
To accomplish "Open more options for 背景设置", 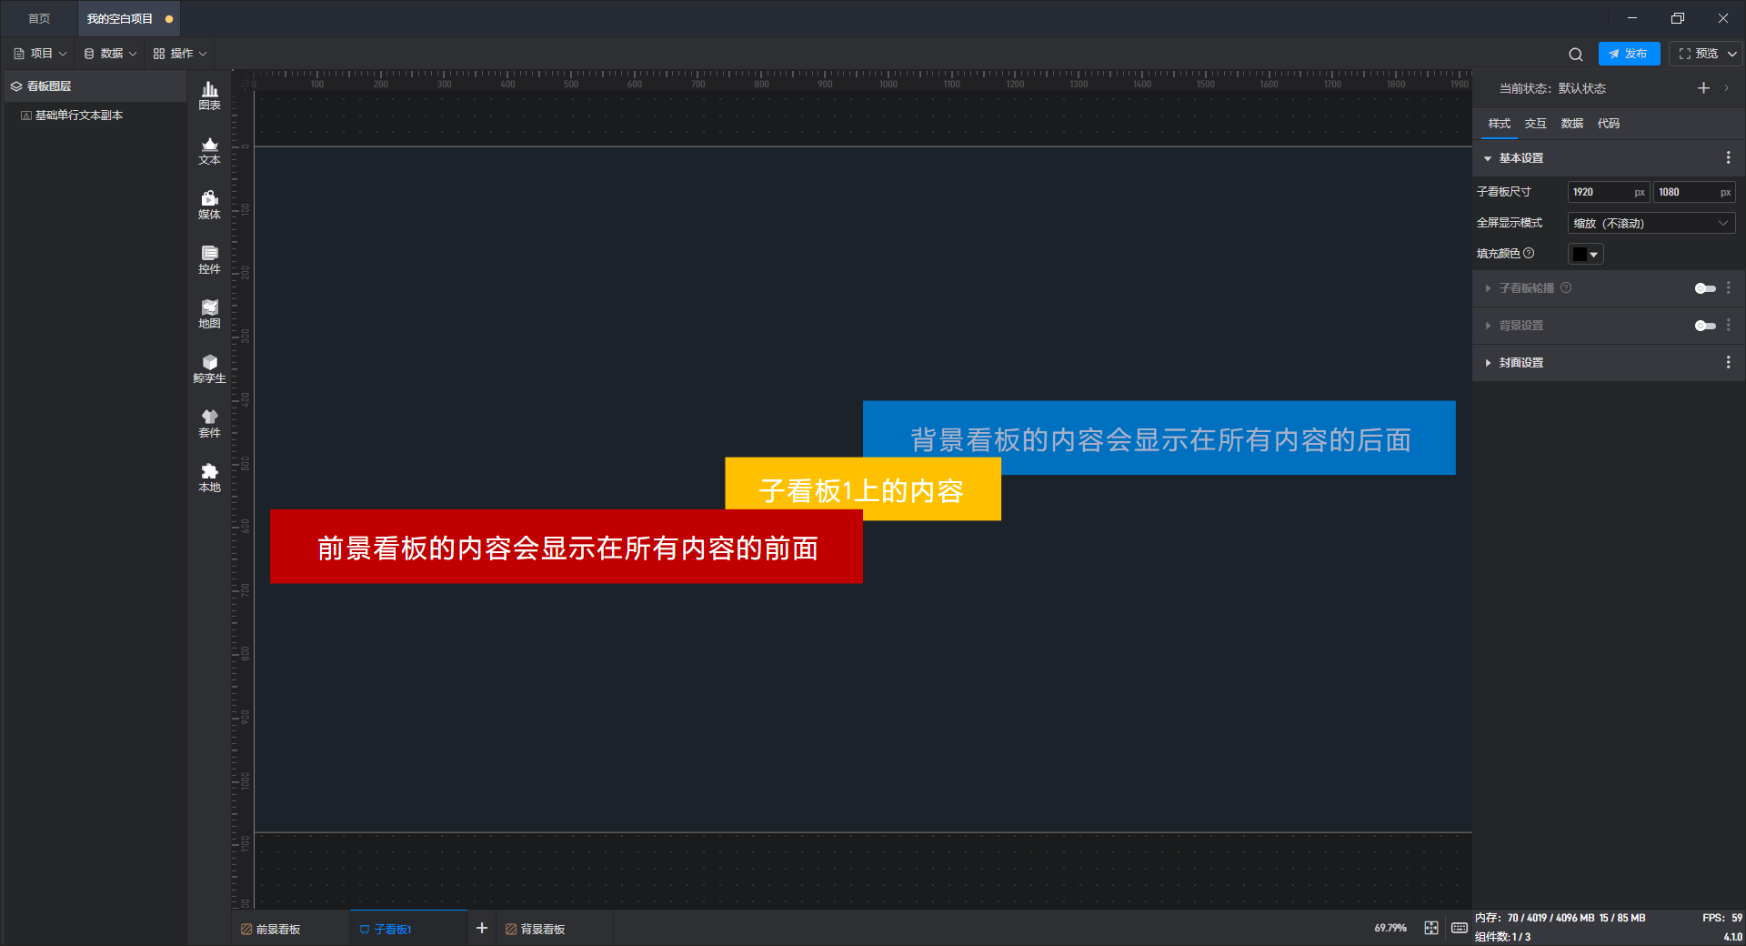I will [x=1729, y=326].
